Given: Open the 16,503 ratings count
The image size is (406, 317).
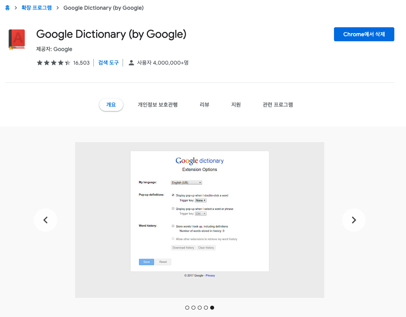Looking at the screenshot, I should [81, 63].
